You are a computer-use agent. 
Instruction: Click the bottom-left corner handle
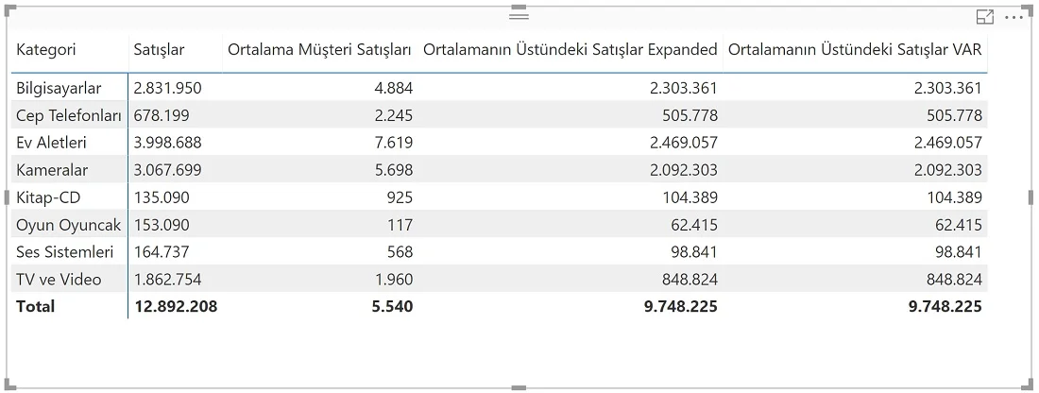point(10,384)
